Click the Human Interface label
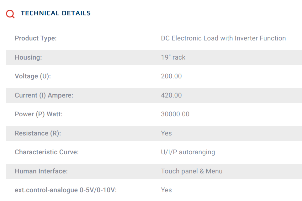302x201 pixels. pyautogui.click(x=41, y=171)
